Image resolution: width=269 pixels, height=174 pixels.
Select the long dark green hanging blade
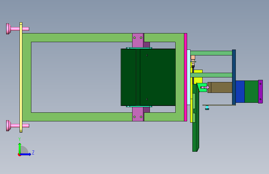tap(195, 118)
